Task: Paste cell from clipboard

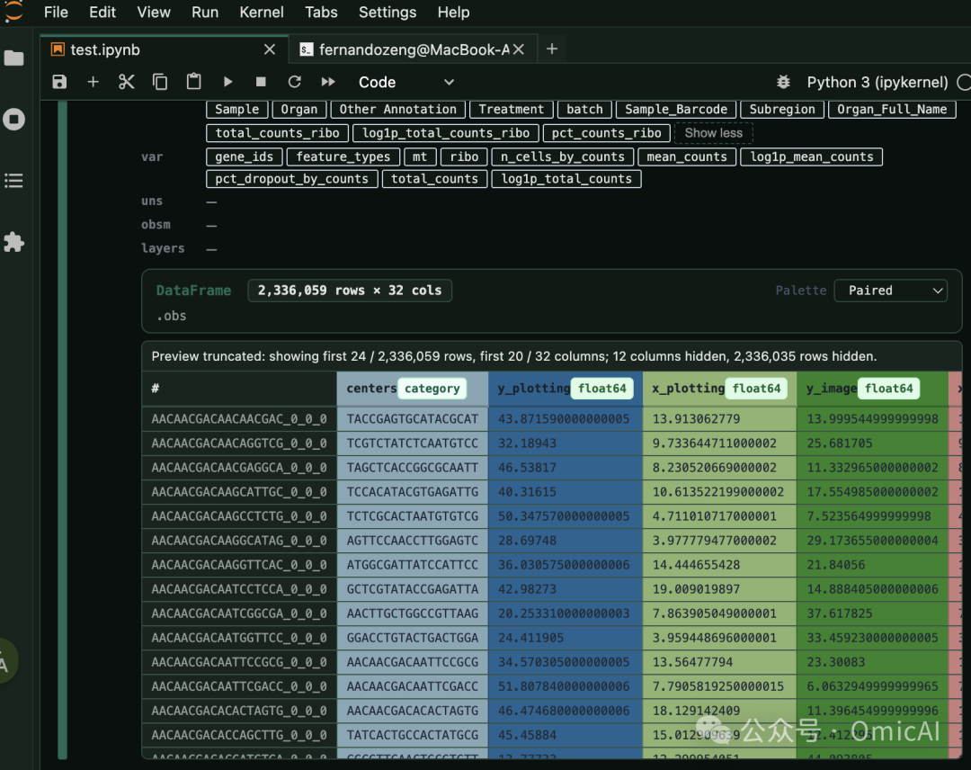Action: click(194, 82)
